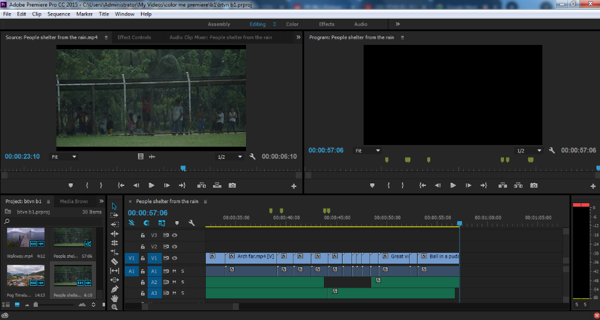
Task: Toggle Snap in the timeline
Action: [x=146, y=223]
